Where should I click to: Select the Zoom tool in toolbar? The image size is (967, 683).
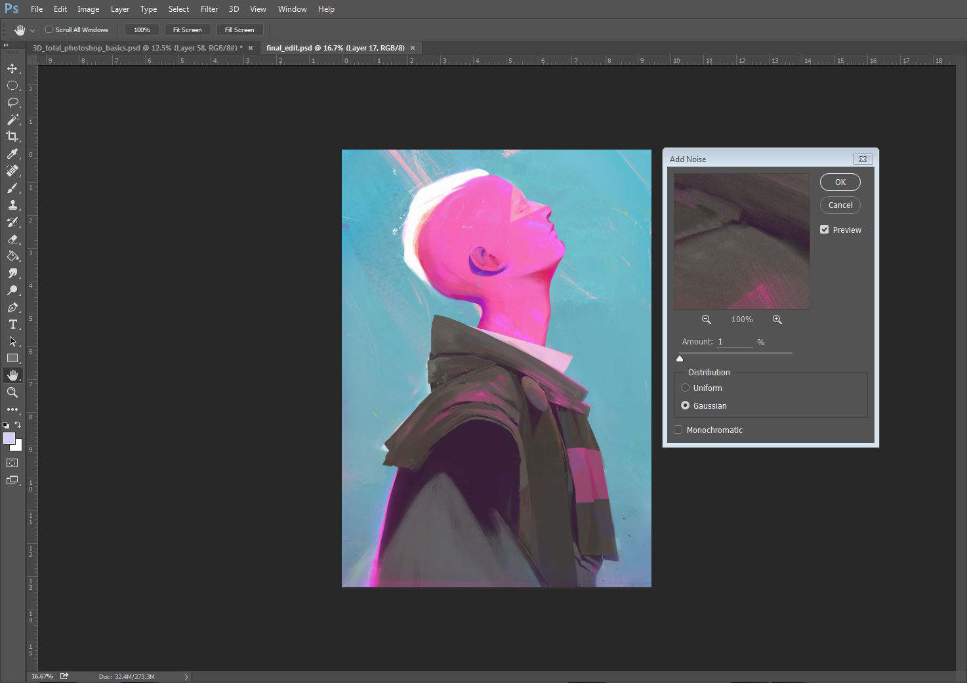click(x=12, y=392)
